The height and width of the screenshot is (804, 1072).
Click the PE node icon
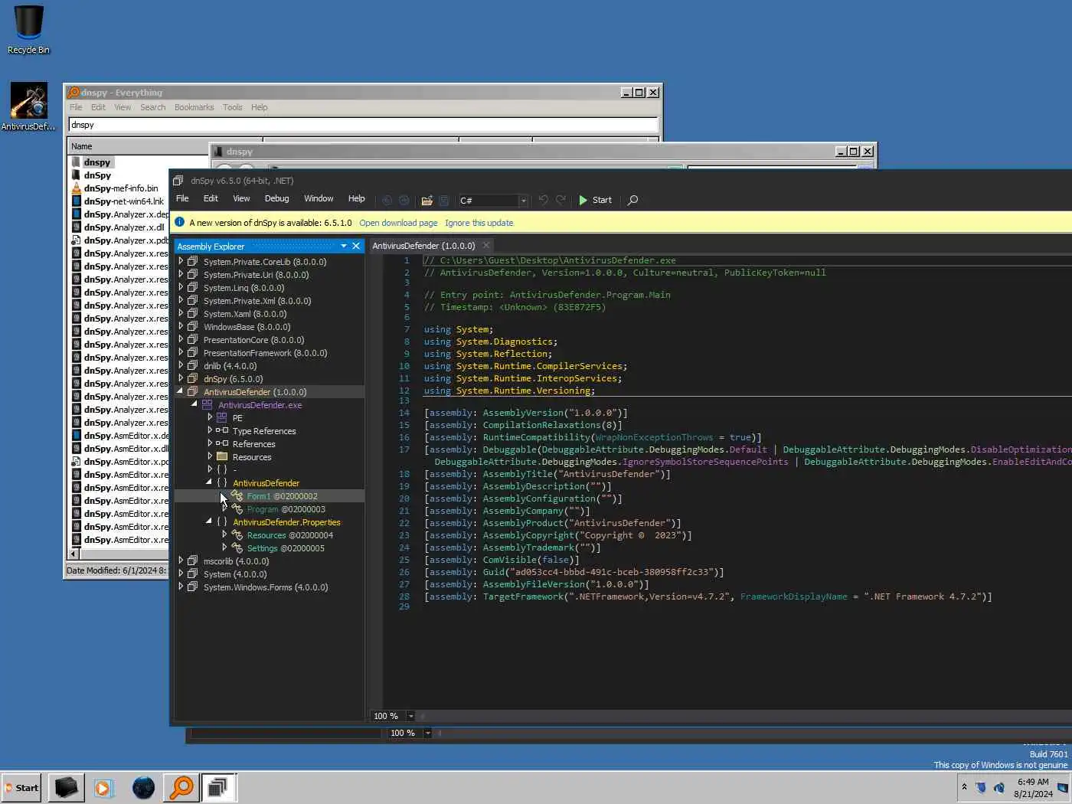pos(222,418)
